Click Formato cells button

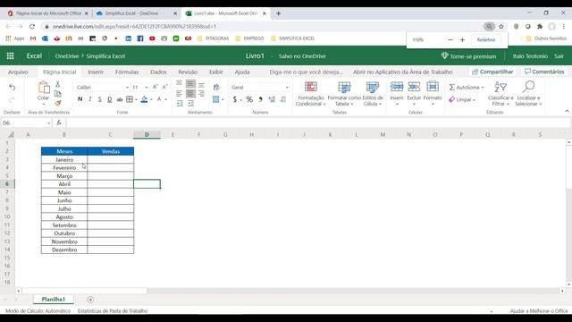click(x=433, y=93)
